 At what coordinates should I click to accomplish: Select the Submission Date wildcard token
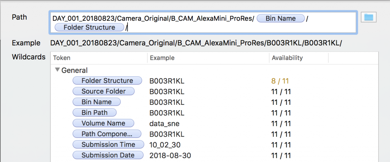[x=108, y=155]
